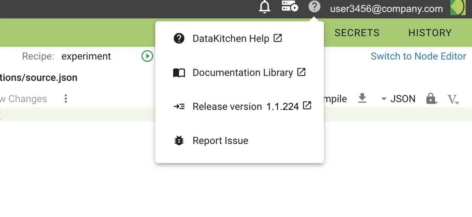Viewport: 472px width, 217px height.
Task: Click the bug icon beside Report Issue
Action: click(179, 140)
